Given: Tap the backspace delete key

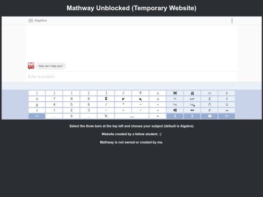Looking at the screenshot, I should coord(209,116).
